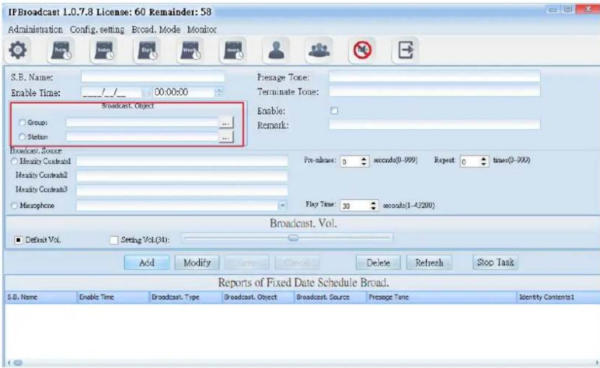The height and width of the screenshot is (368, 600).
Task: Click the Modify button
Action: [x=197, y=263]
